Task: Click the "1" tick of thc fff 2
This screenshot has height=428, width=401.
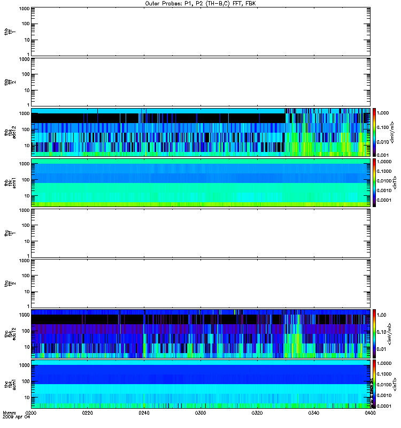Action: click(x=28, y=306)
